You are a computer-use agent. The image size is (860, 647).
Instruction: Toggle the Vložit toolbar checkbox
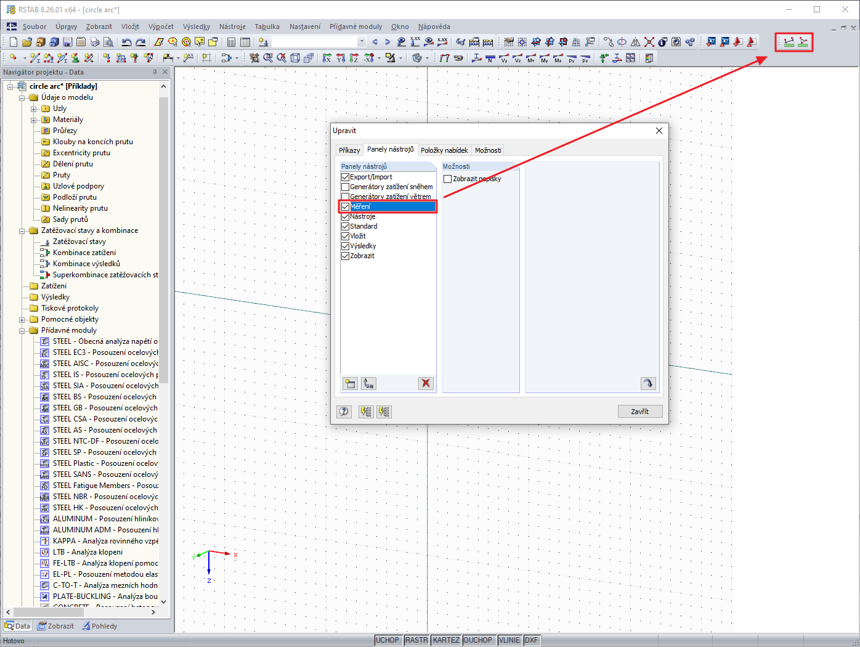[345, 236]
